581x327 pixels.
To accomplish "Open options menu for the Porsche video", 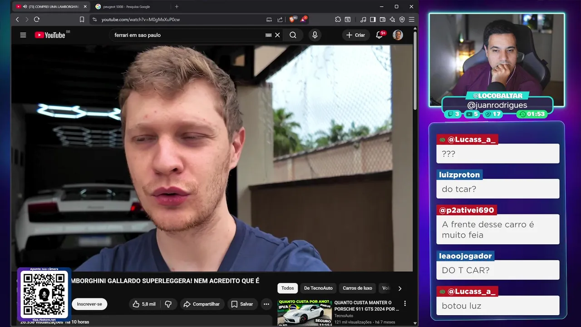I will (x=405, y=303).
